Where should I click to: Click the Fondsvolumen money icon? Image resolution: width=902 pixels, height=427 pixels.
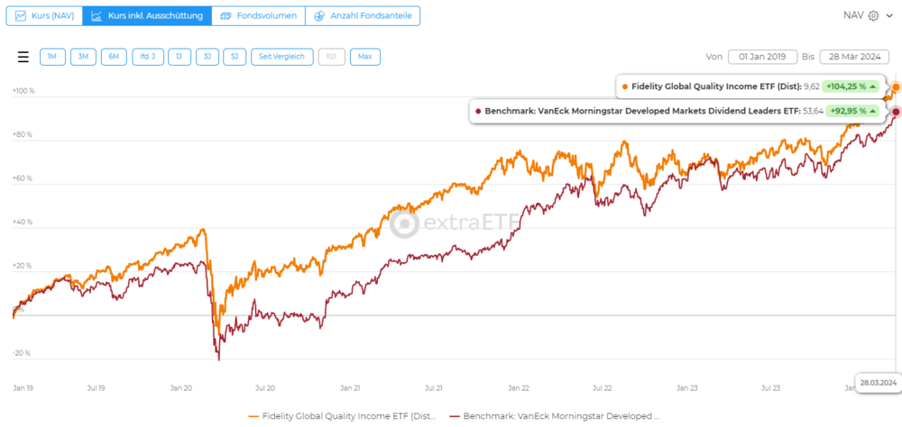(225, 16)
